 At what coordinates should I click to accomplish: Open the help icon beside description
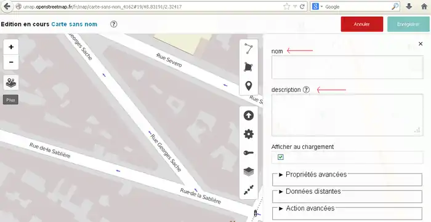pyautogui.click(x=306, y=90)
